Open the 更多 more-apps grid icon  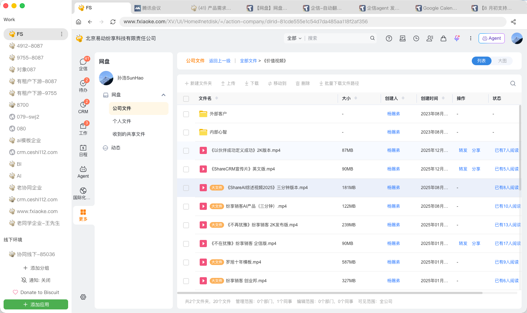[x=83, y=215]
